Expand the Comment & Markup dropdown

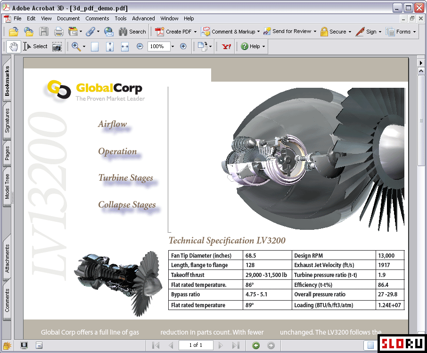(x=258, y=32)
